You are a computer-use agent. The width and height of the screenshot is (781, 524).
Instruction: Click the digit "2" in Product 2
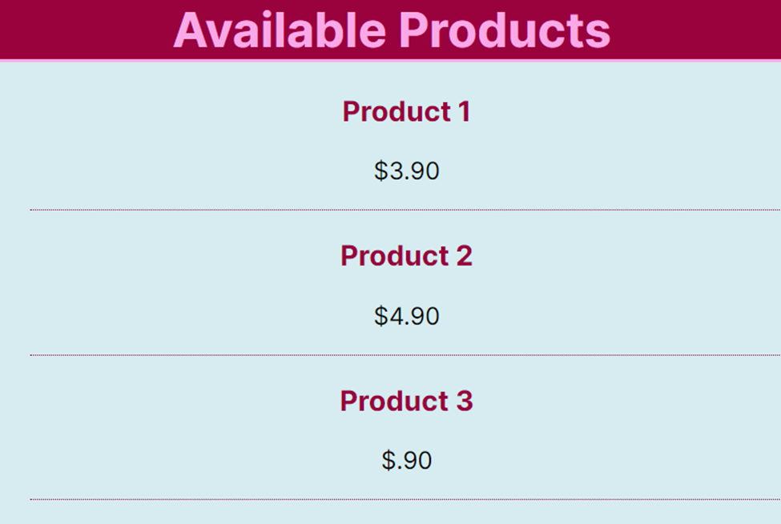click(x=464, y=256)
